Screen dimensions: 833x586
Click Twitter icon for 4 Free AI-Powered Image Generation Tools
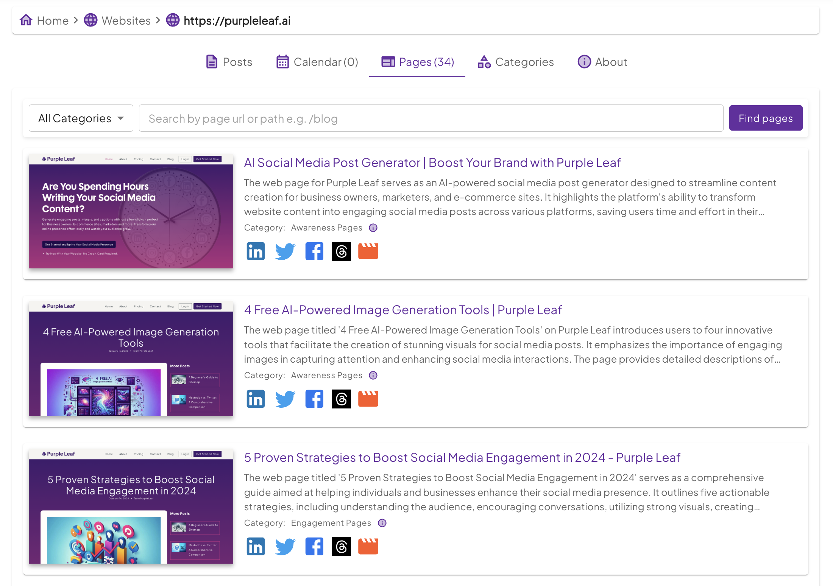click(285, 399)
